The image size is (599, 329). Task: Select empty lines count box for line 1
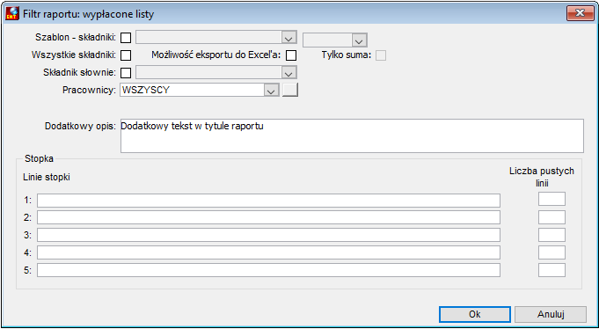(552, 199)
